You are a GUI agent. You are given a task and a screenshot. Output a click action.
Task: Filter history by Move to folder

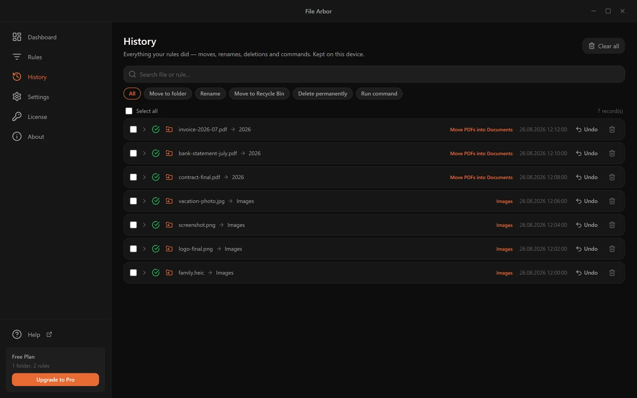pos(168,94)
